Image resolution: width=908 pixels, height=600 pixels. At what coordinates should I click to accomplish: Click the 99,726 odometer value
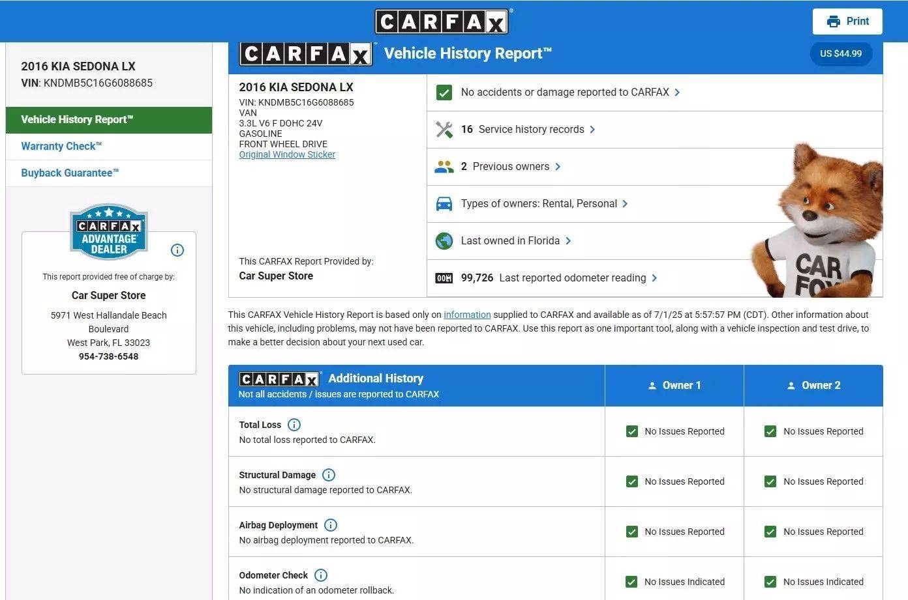tap(477, 278)
